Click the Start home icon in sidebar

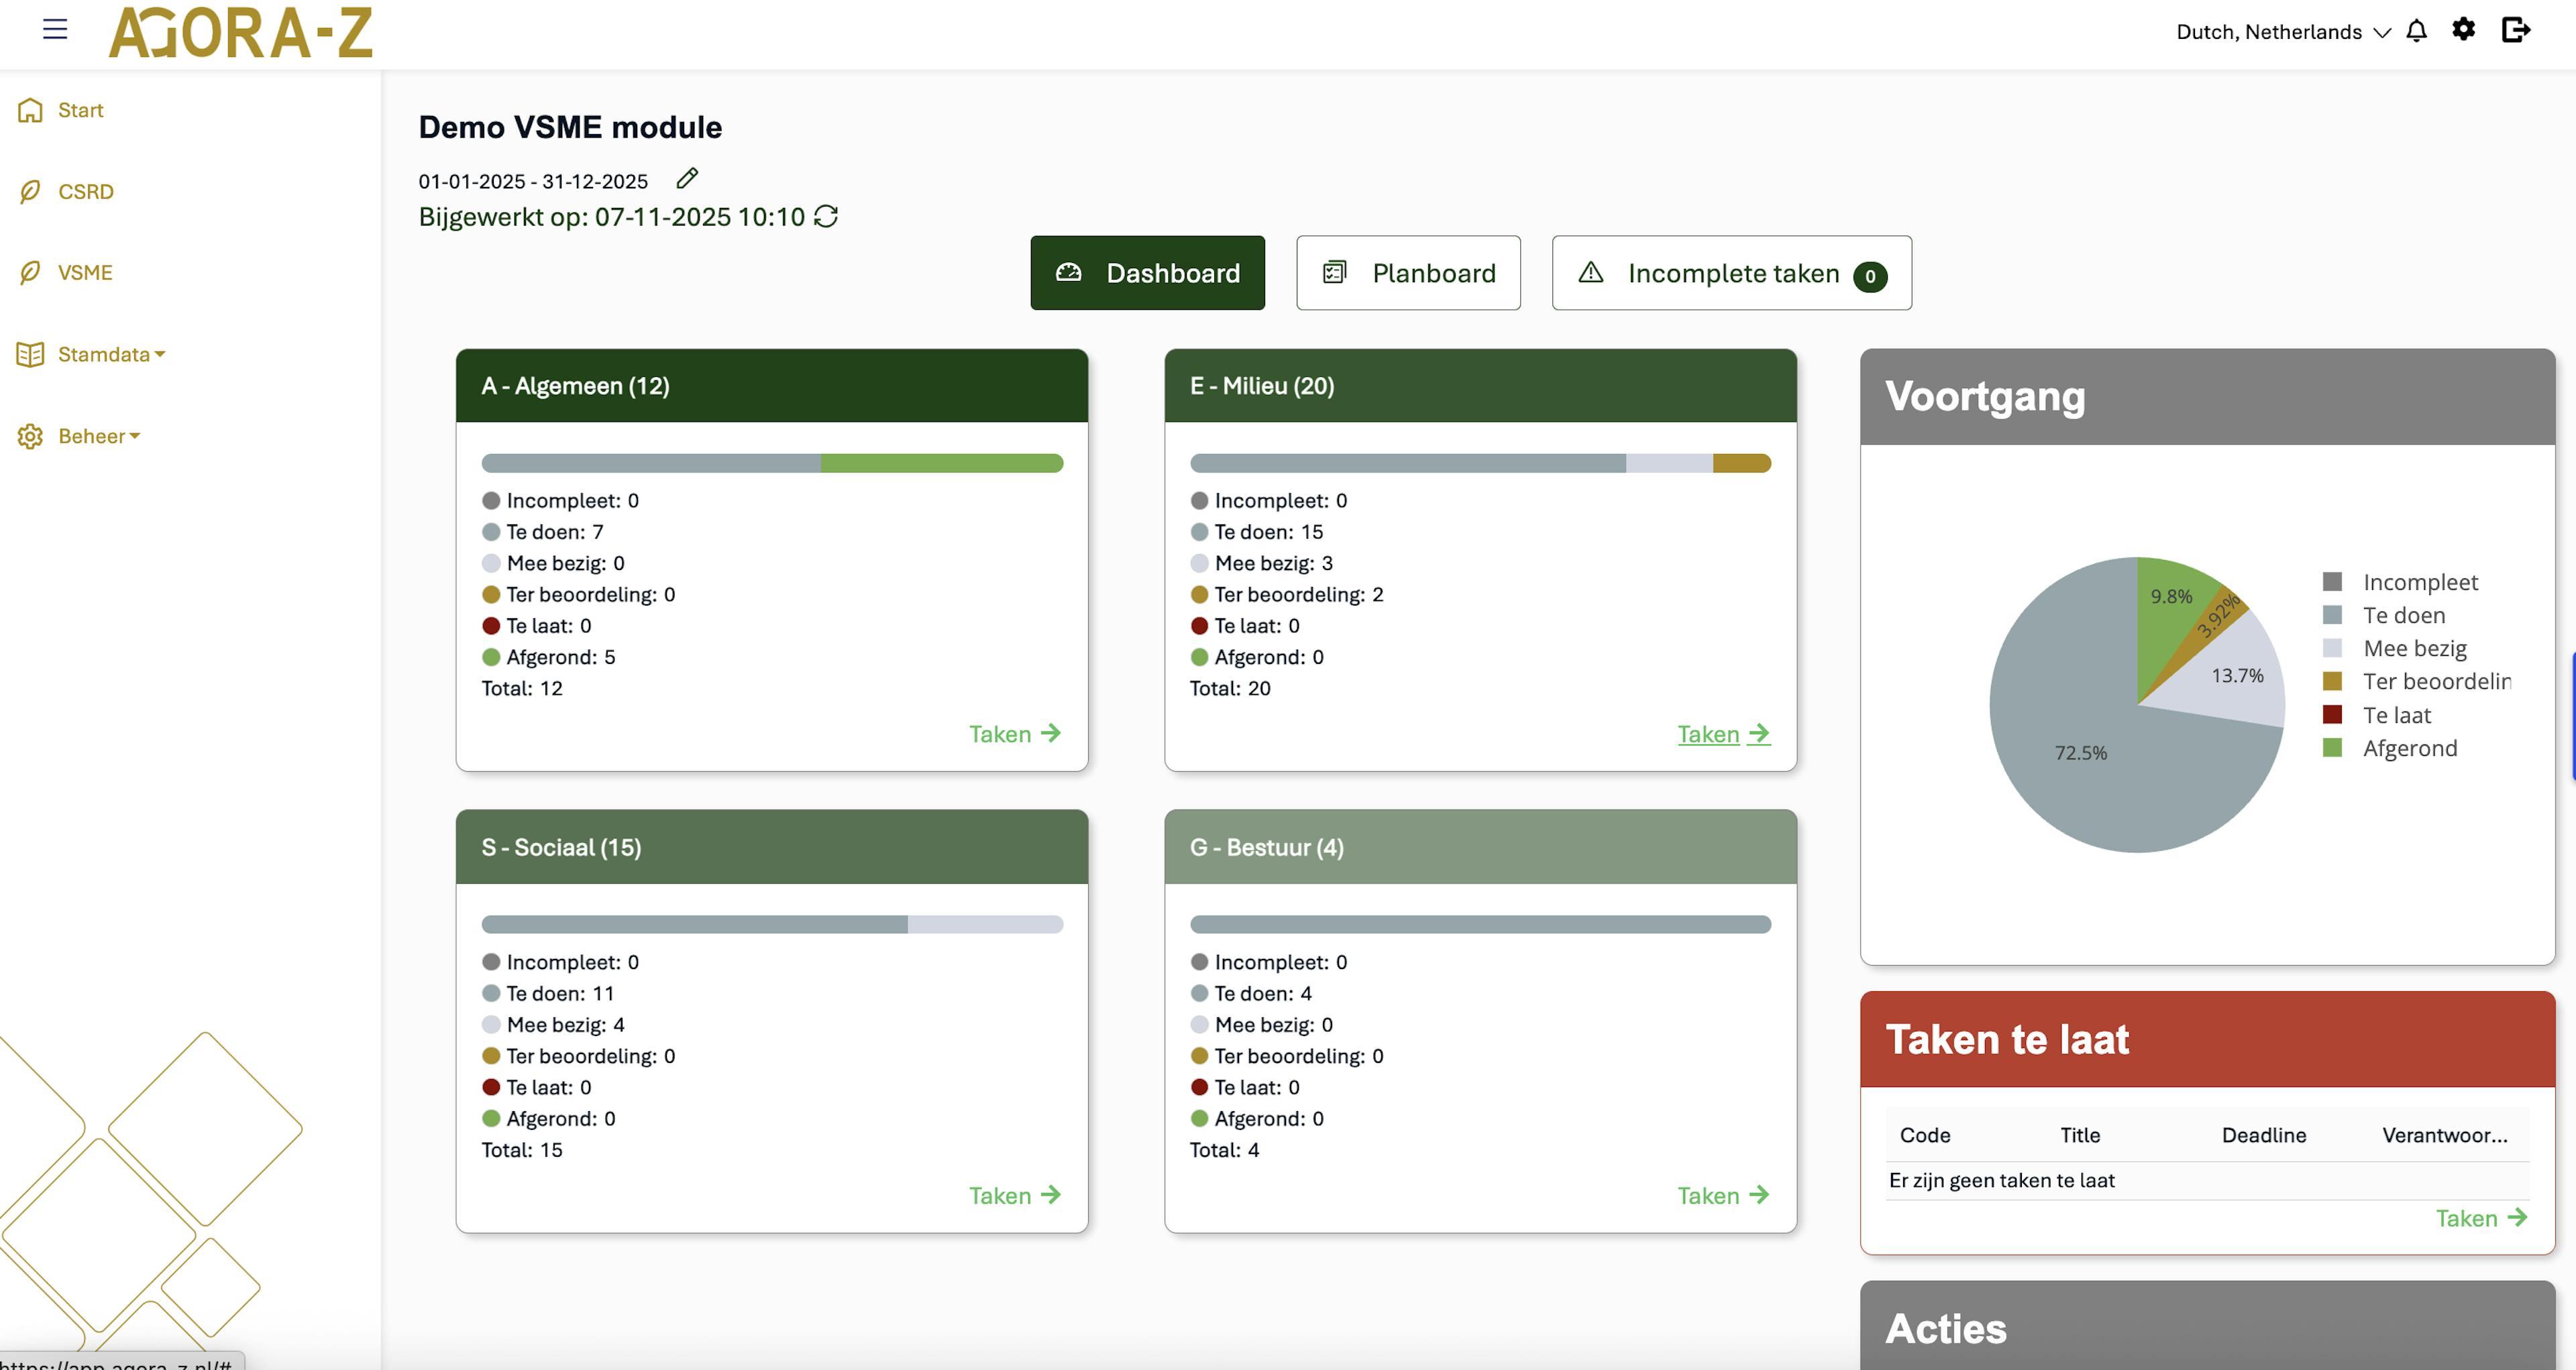30,110
